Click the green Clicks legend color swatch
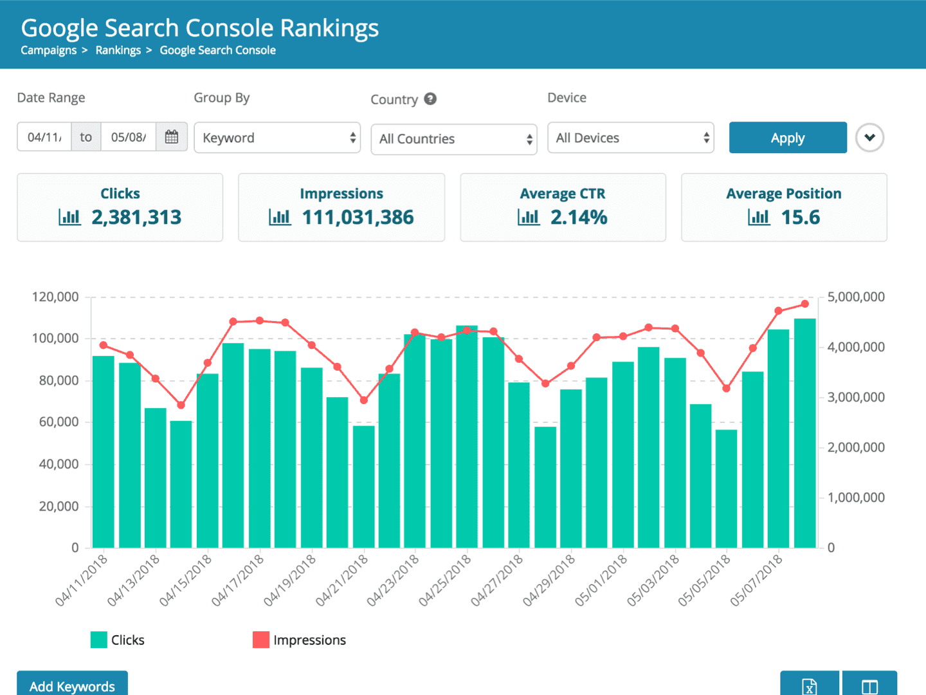 (98, 640)
